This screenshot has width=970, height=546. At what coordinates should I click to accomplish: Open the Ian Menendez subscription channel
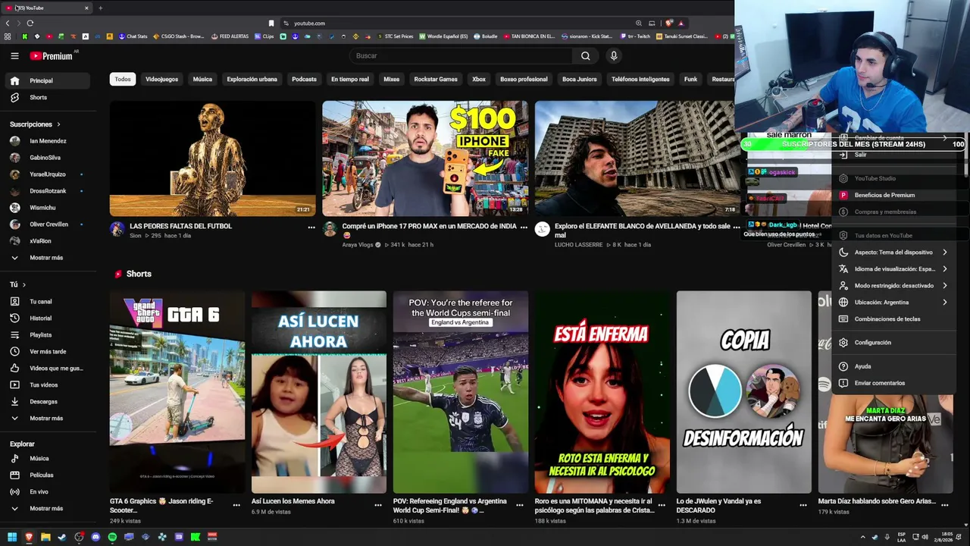(46, 141)
